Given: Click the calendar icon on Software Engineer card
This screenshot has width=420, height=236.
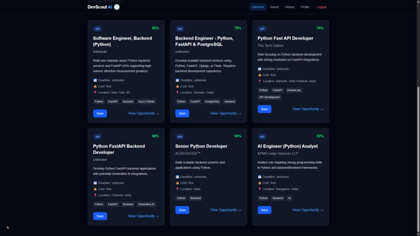Looking at the screenshot, I should (95, 80).
